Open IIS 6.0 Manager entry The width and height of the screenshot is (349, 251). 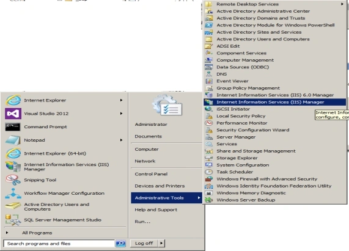point(275,95)
